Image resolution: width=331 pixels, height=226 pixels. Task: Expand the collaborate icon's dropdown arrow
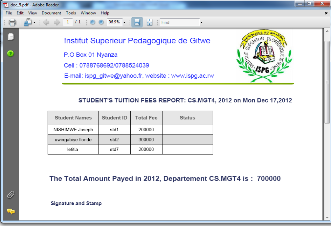point(34,22)
